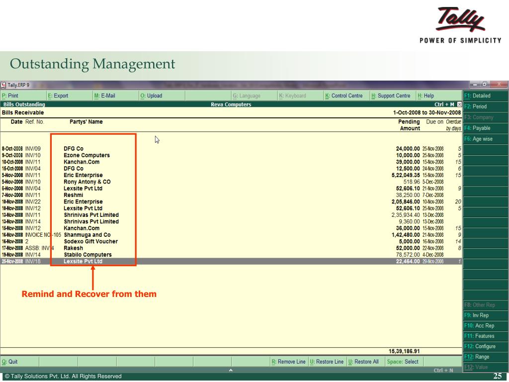Image resolution: width=509 pixels, height=382 pixels.
Task: Click the total amount 15,39,186.91
Action: click(404, 351)
